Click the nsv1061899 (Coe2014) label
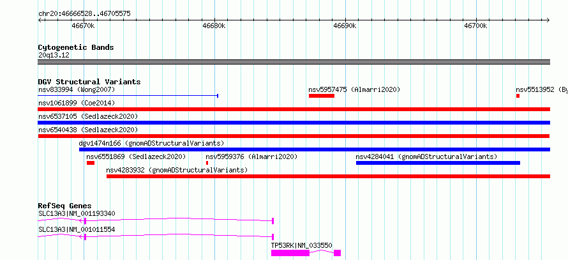 [77, 103]
